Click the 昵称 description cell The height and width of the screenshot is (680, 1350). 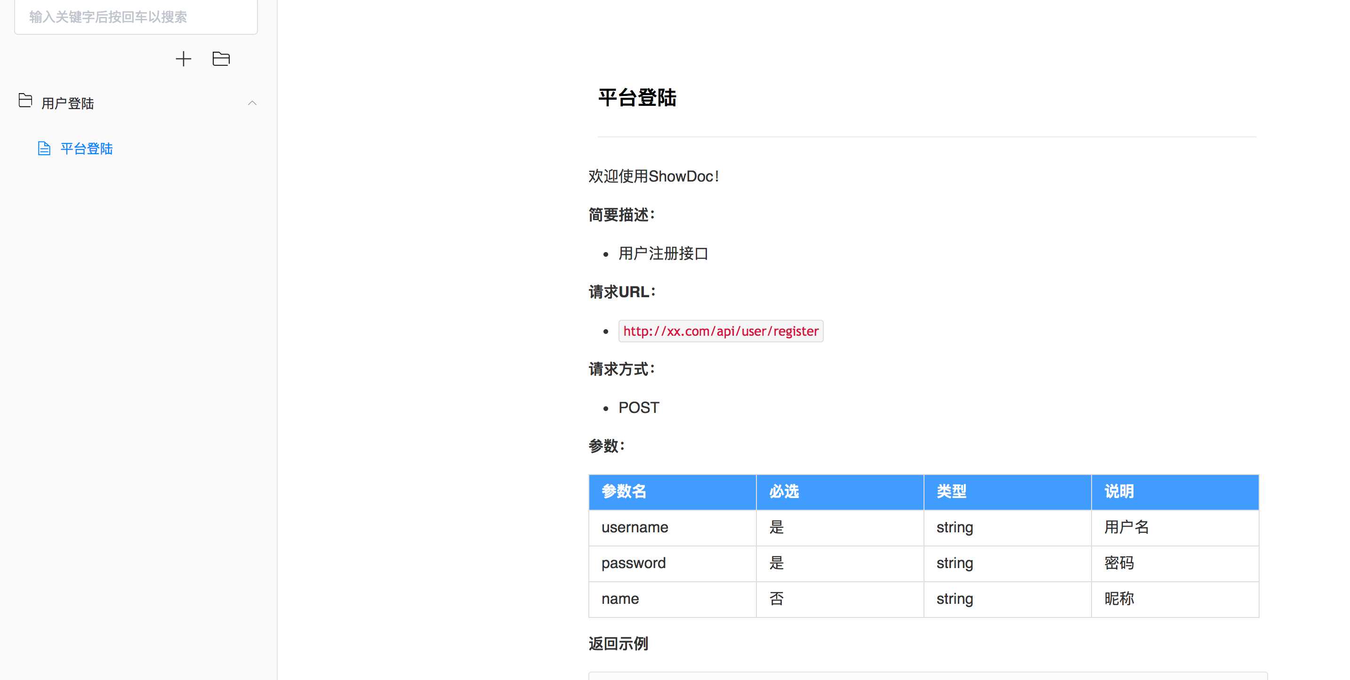coord(1175,600)
